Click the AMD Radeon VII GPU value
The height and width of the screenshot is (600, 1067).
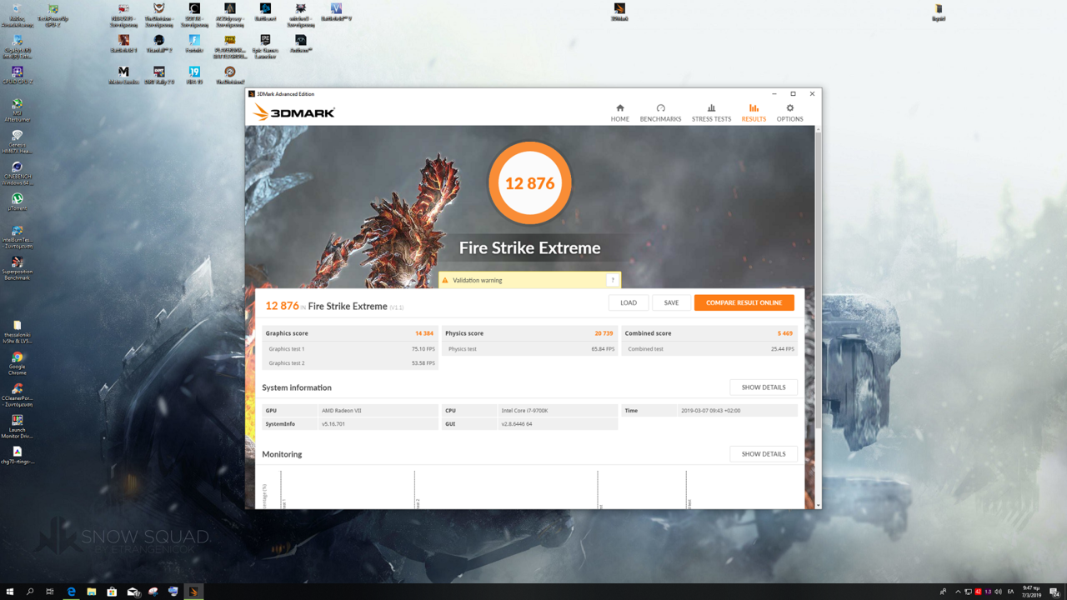pos(342,411)
